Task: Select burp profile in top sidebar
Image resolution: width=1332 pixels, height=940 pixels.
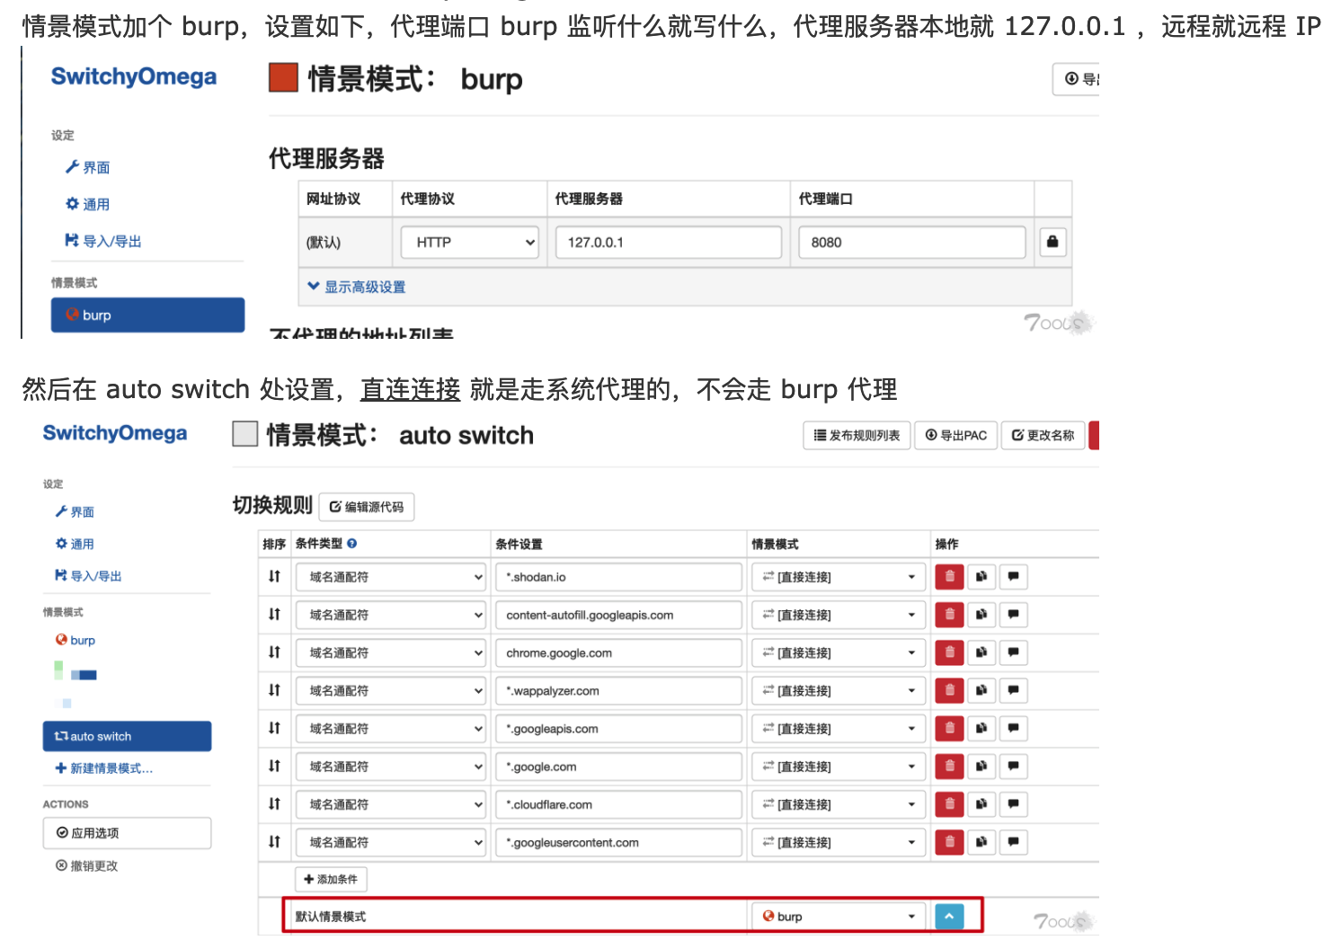Action: point(147,315)
